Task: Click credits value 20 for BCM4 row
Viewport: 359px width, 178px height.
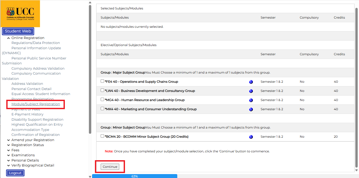Action: (x=336, y=137)
